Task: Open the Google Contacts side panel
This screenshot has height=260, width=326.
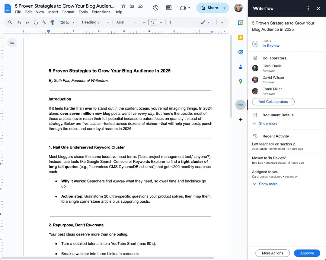Action: 240,67
